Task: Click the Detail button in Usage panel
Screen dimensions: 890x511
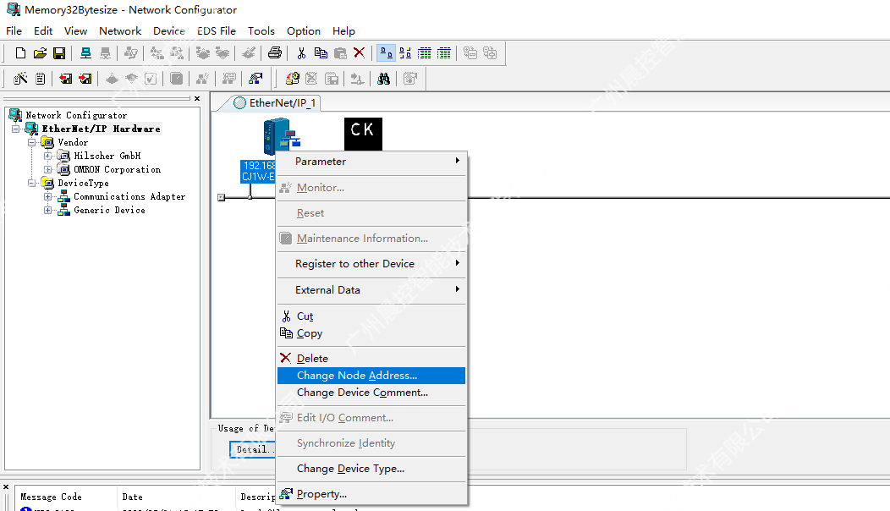Action: coord(252,449)
